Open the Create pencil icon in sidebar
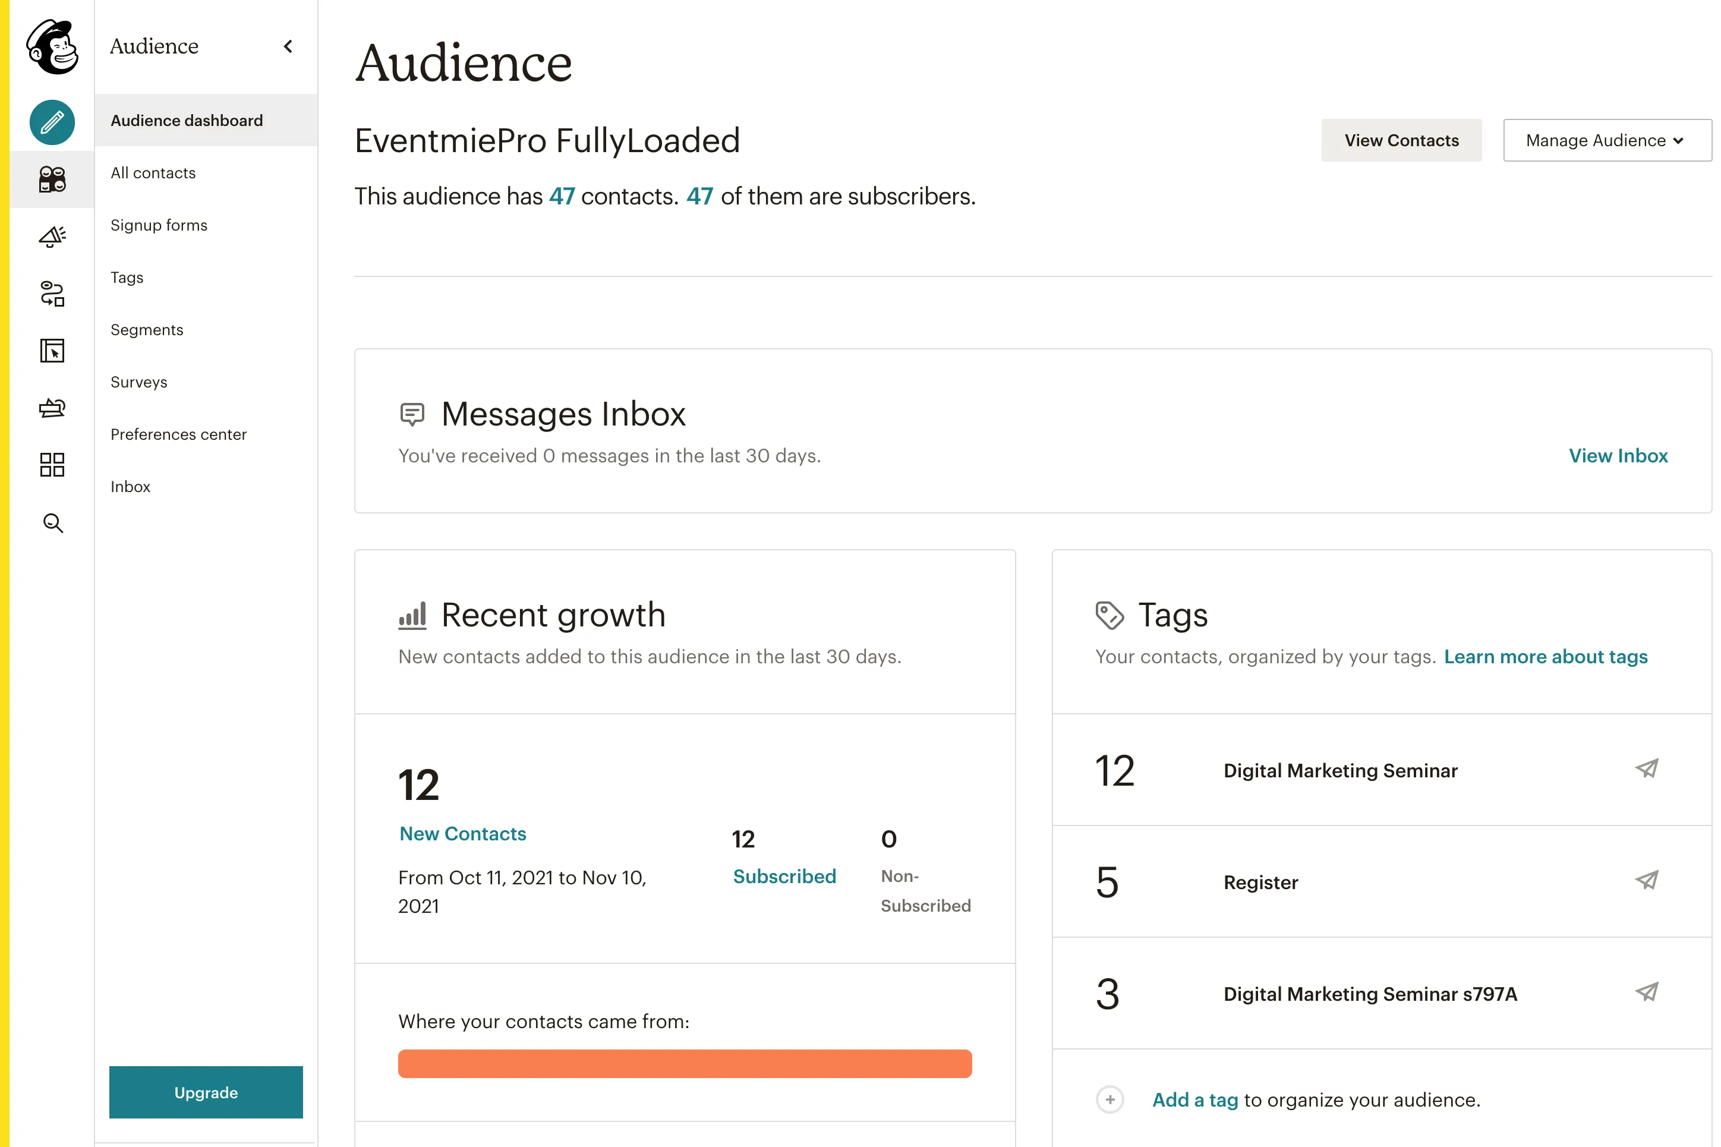 pyautogui.click(x=51, y=122)
